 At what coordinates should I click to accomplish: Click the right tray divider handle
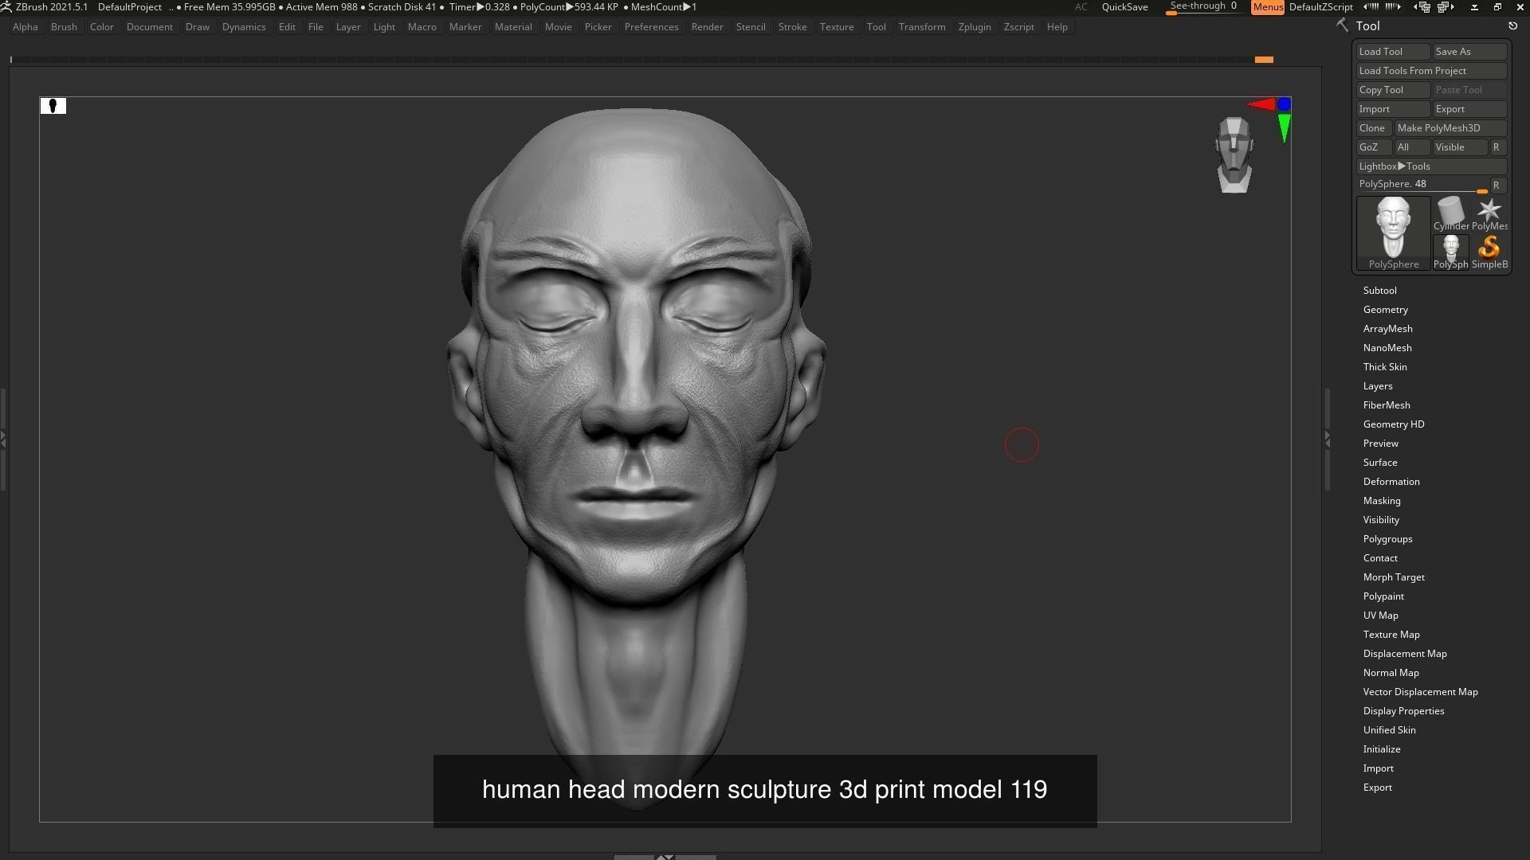1327,439
